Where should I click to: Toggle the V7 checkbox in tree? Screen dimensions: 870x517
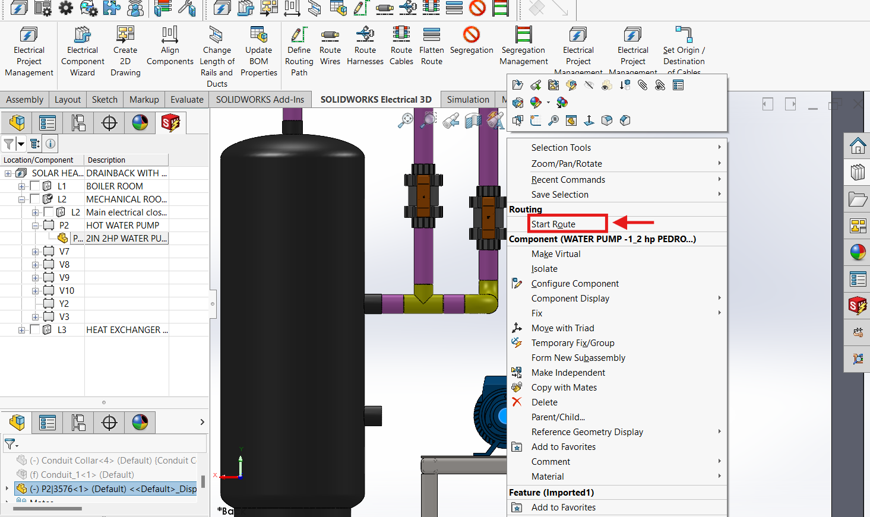click(x=49, y=252)
